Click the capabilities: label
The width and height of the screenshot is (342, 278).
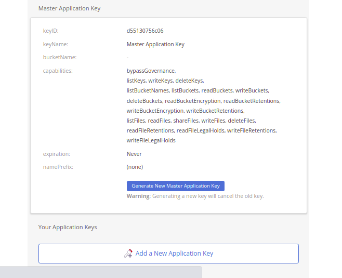tap(58, 71)
